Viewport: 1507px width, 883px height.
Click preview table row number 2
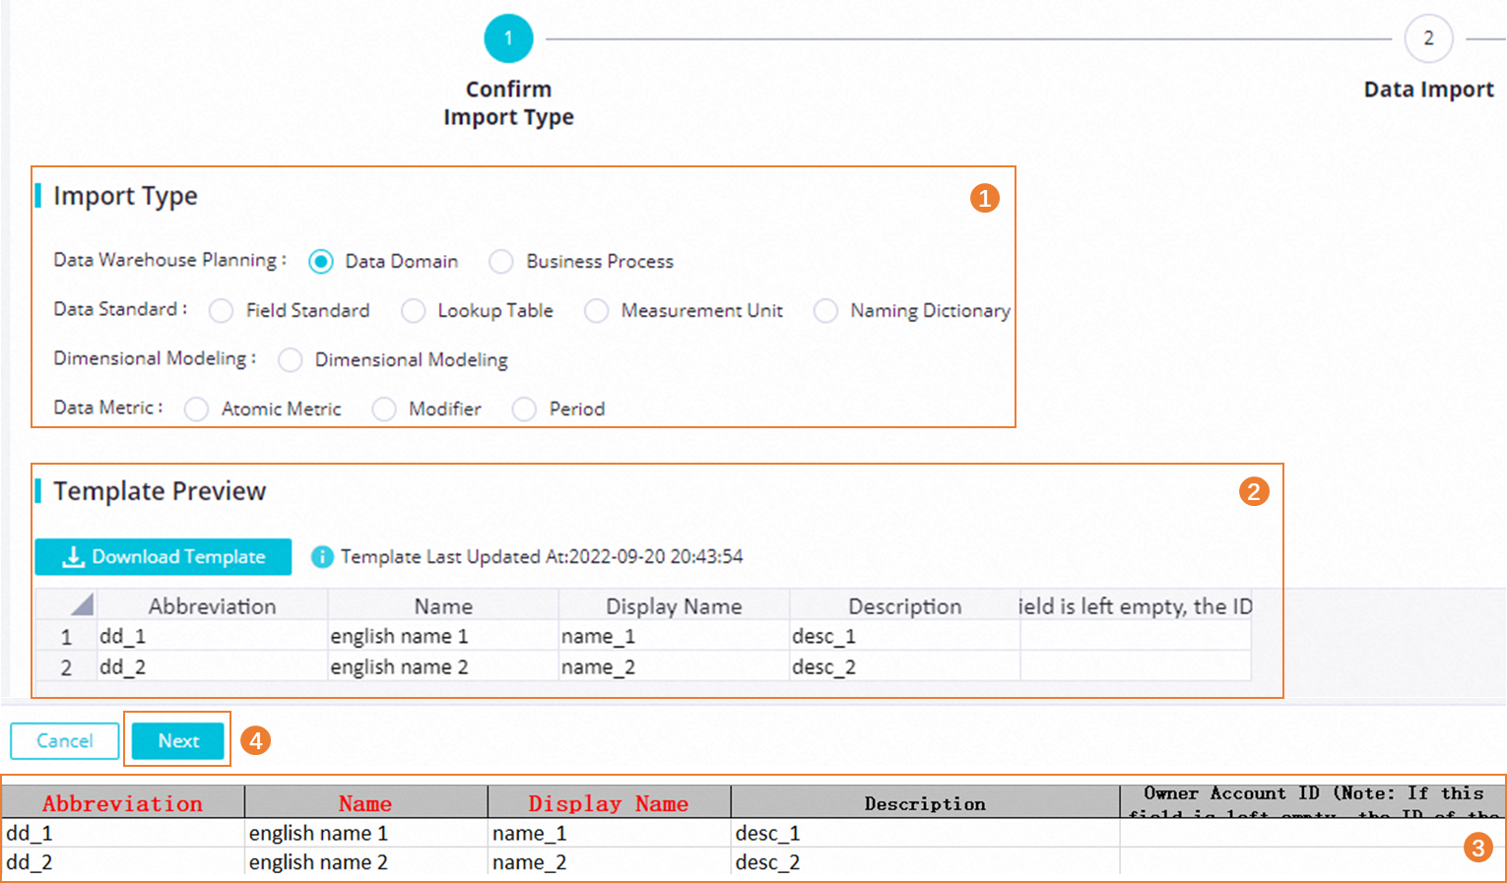point(66,666)
